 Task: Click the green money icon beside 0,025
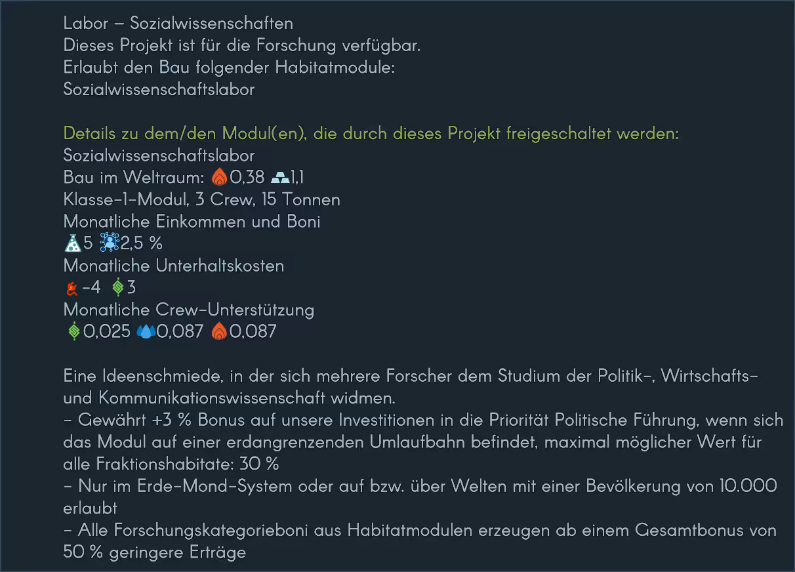click(74, 331)
